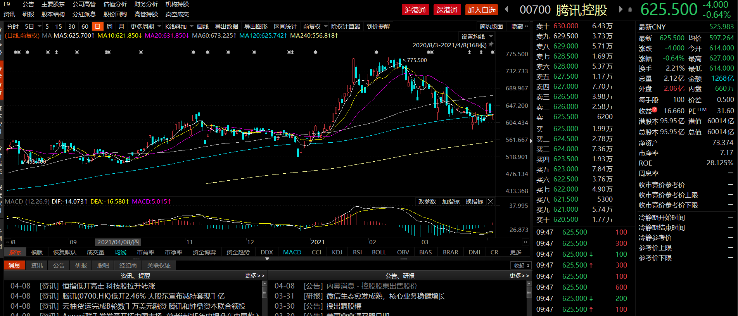Click 加入自选 to add to watchlist

(x=482, y=10)
